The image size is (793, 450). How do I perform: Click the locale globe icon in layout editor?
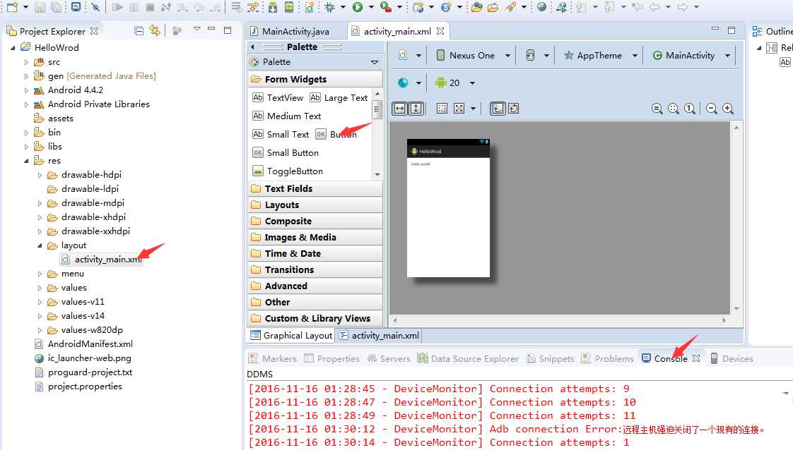403,83
